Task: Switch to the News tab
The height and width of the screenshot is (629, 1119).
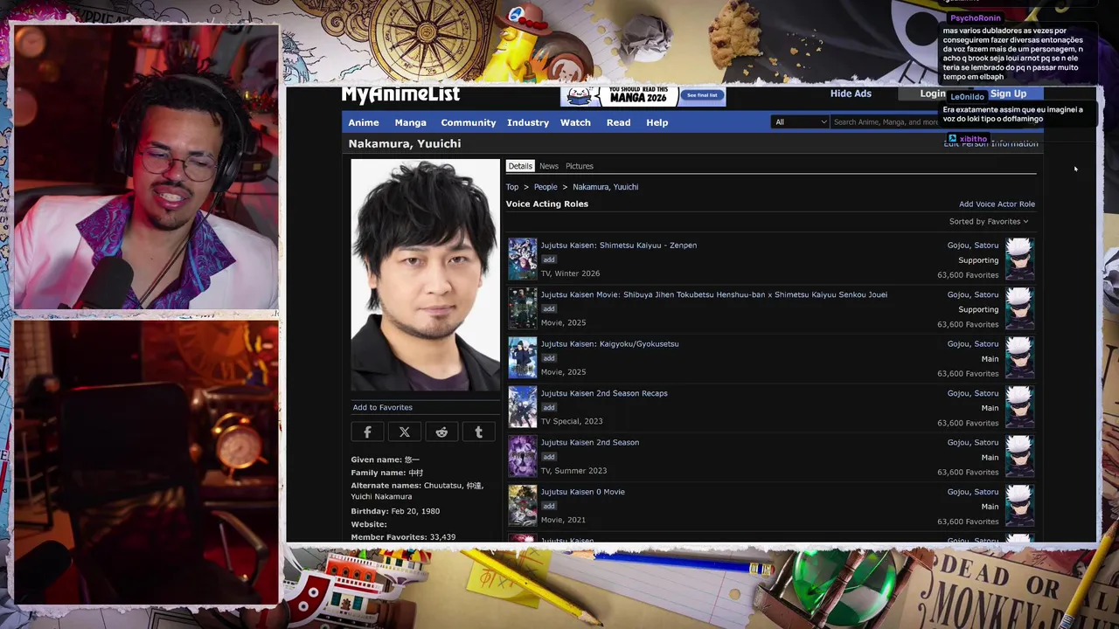Action: click(549, 166)
